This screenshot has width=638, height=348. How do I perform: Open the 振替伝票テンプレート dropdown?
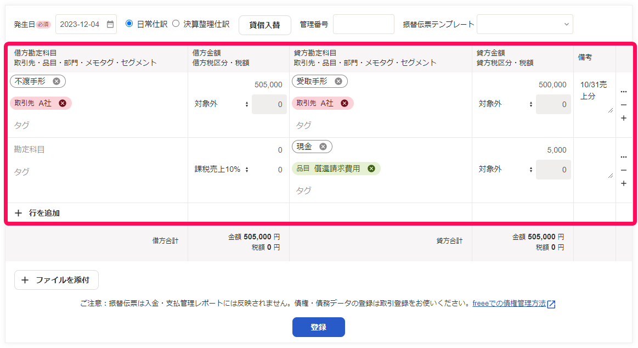(525, 24)
